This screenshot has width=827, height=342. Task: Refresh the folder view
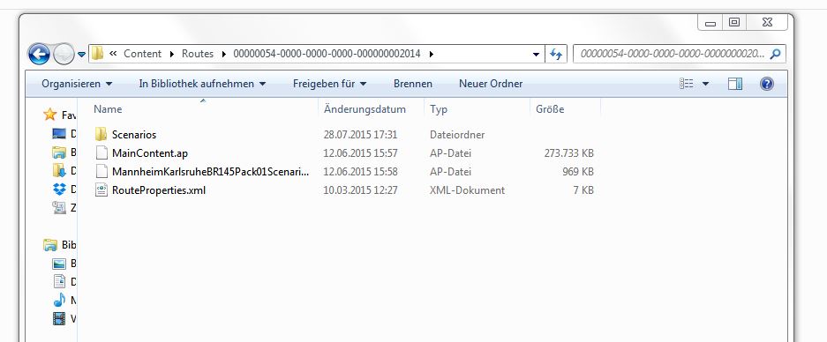[x=555, y=54]
